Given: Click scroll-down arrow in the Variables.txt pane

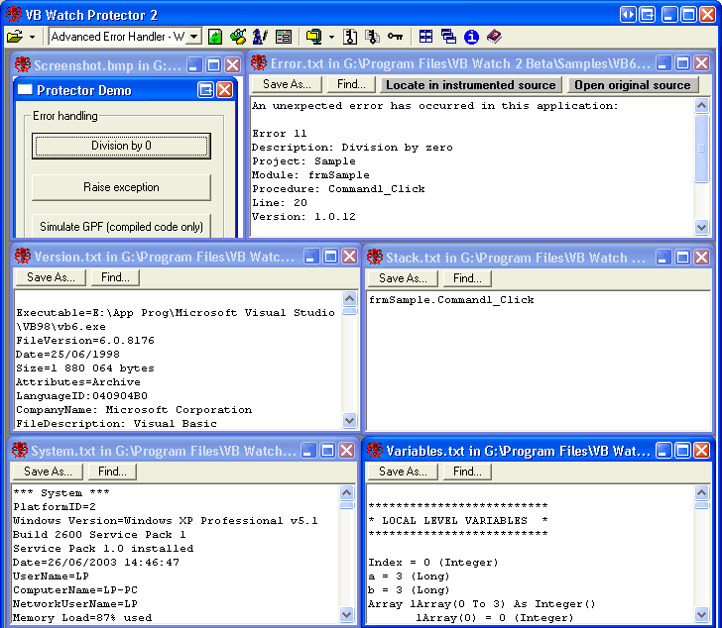Looking at the screenshot, I should coord(701,614).
